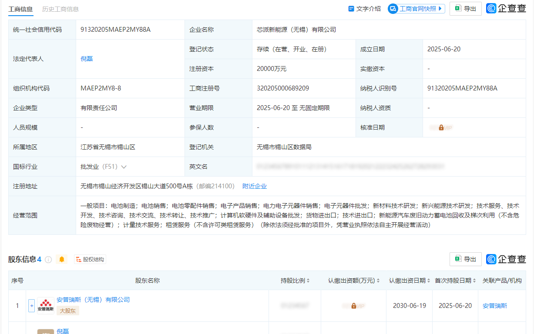Viewport: 534px width, 334px height.
Task: Click the 安普瑞斯 company logo thumbnail
Action: [45, 306]
